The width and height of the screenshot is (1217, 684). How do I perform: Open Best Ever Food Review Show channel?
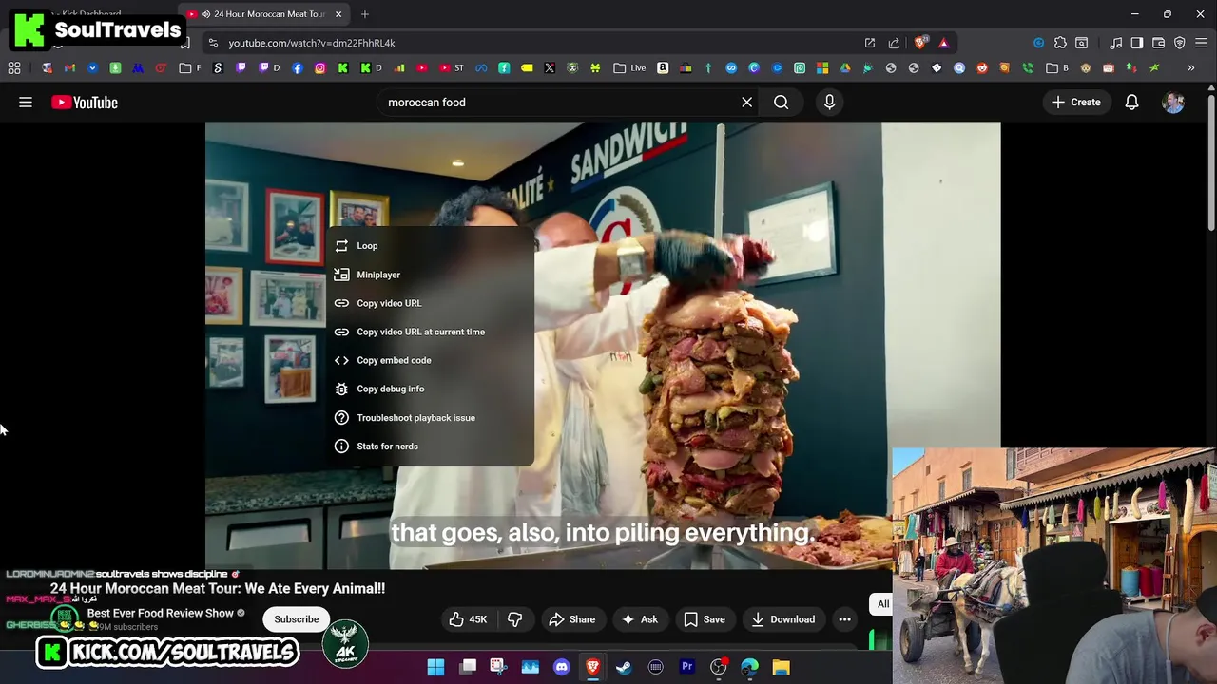tap(160, 613)
